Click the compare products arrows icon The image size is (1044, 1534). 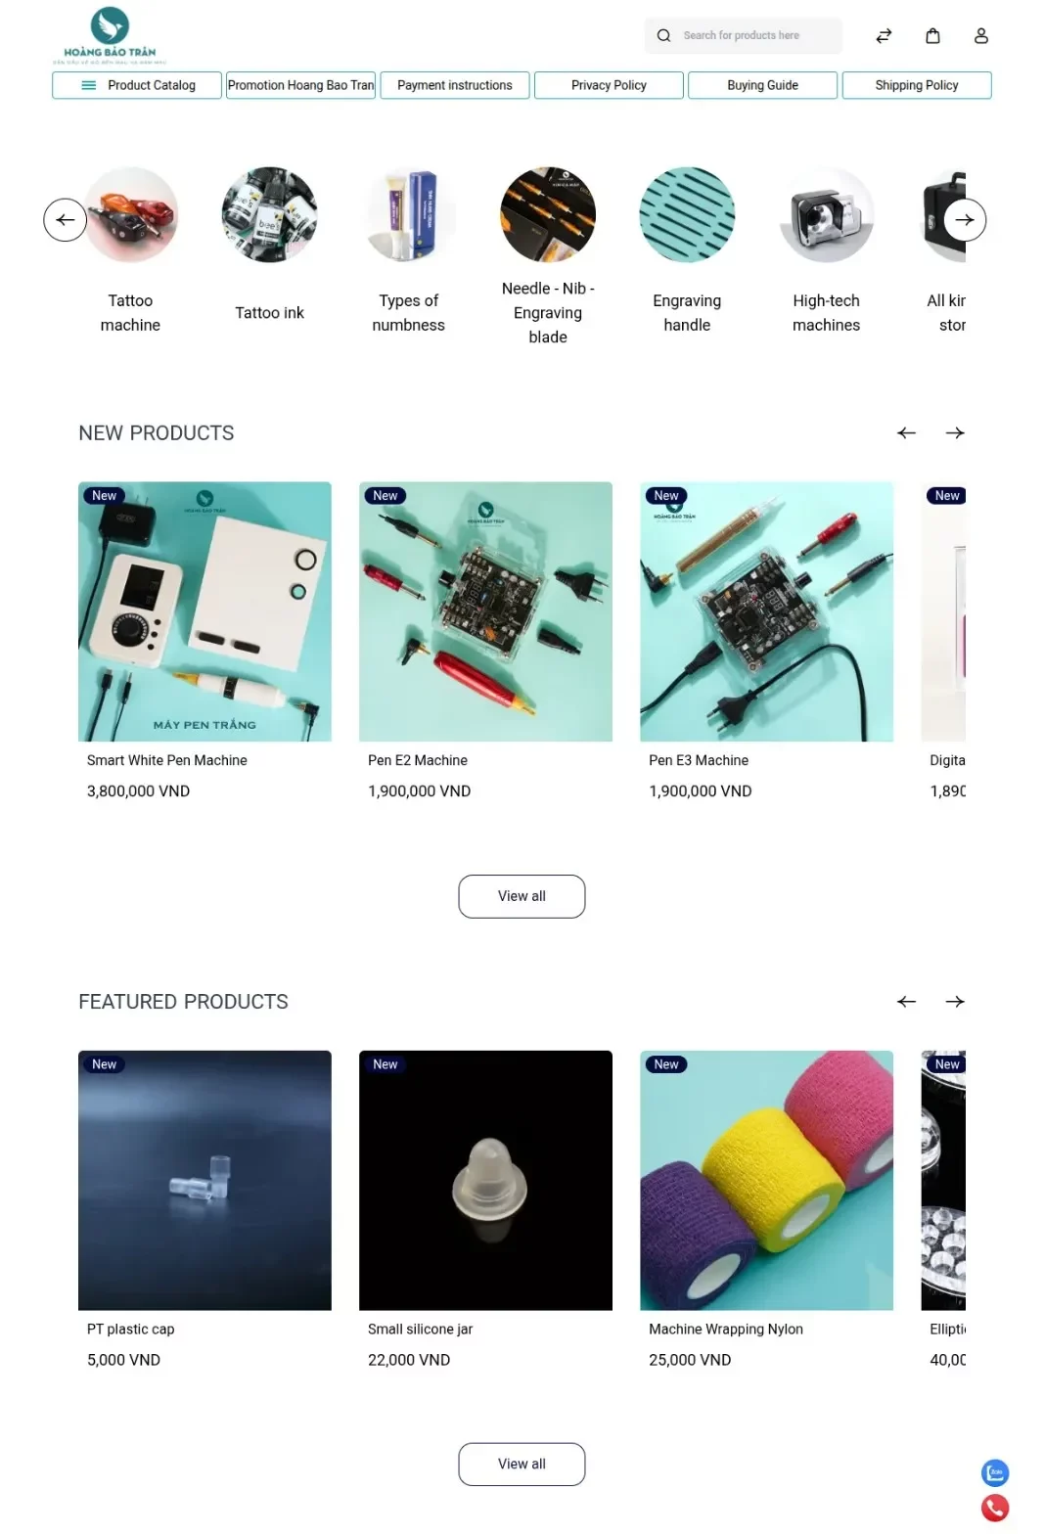(x=884, y=36)
